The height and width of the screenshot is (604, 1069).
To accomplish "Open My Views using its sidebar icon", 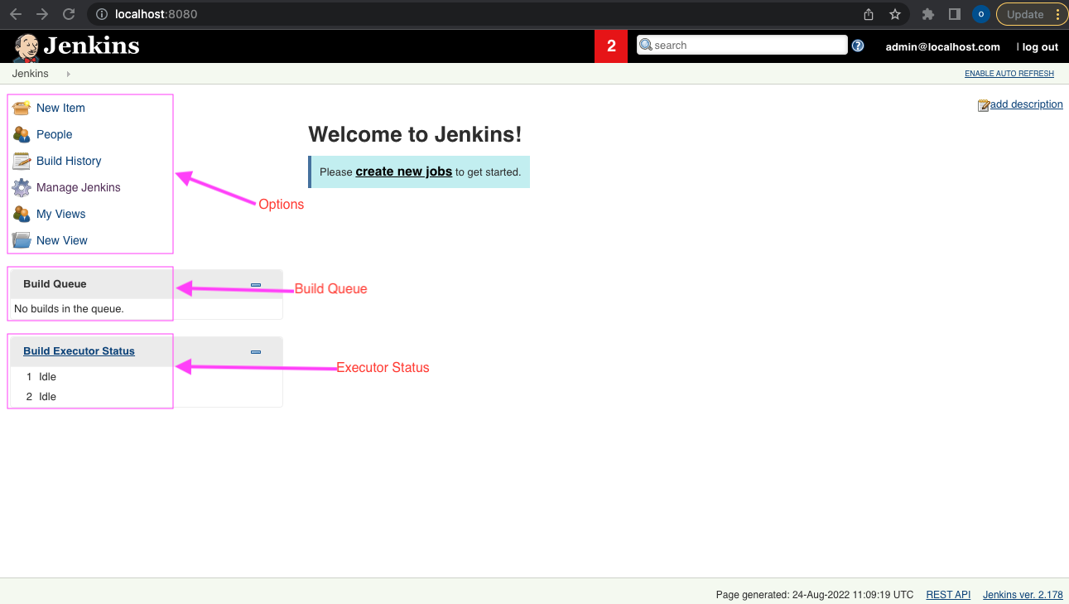I will coord(21,214).
